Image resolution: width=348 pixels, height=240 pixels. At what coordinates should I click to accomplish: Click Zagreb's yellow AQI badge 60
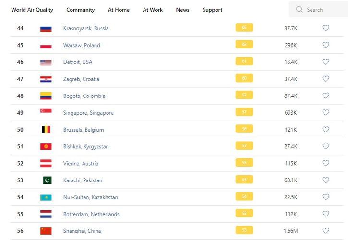[244, 78]
